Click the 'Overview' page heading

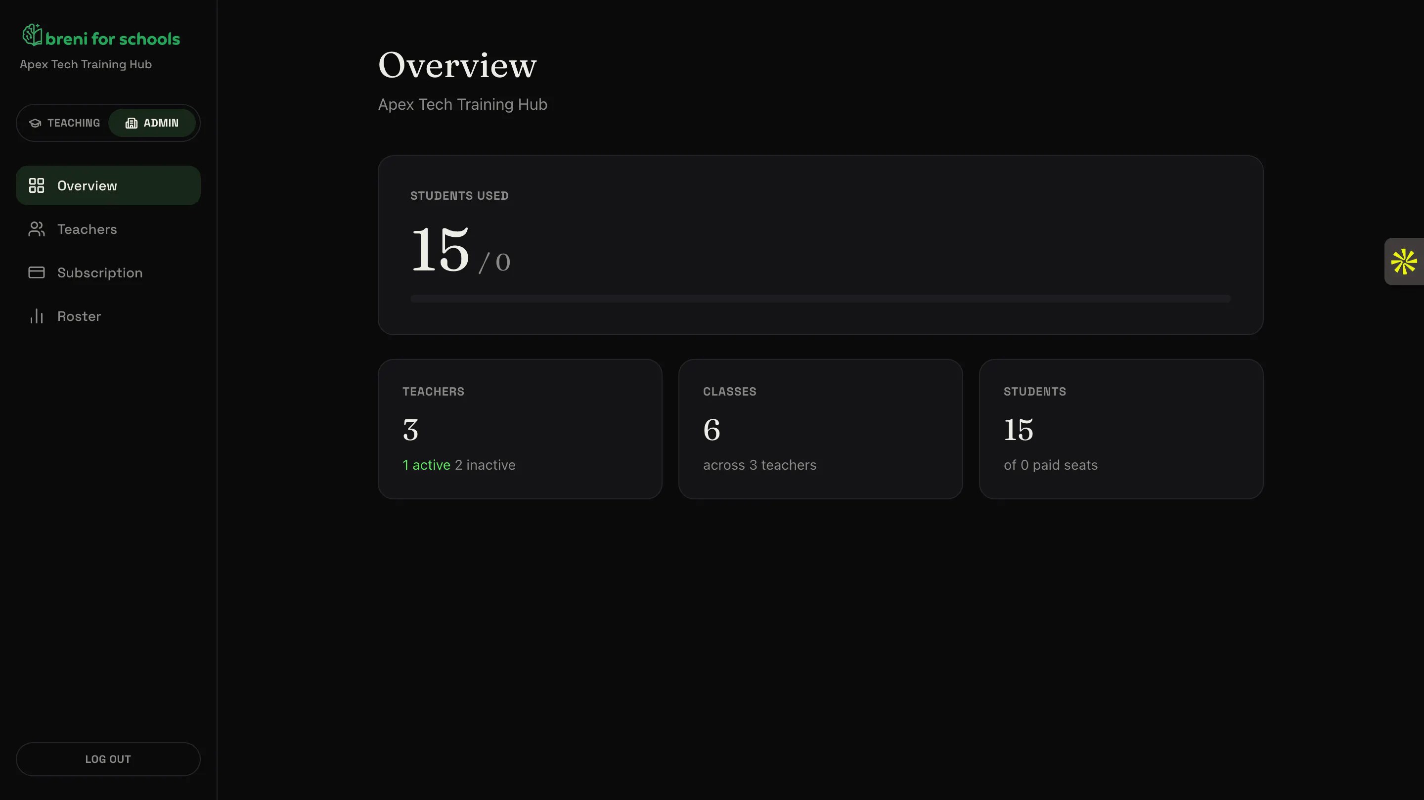point(458,65)
